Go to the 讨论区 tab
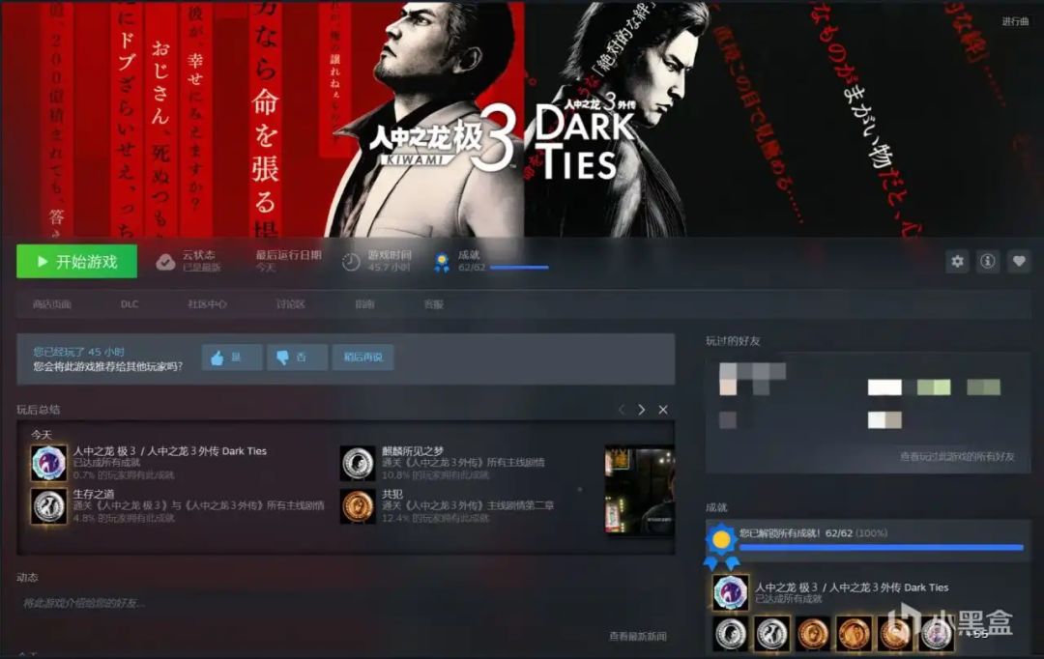The width and height of the screenshot is (1044, 659). click(290, 304)
